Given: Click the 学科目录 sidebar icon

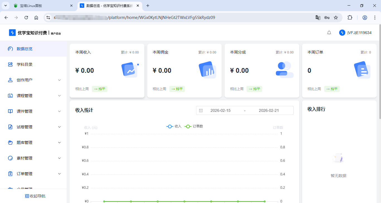Looking at the screenshot, I should (x=10, y=64).
